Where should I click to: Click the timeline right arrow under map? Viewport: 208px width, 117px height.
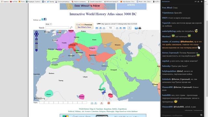(96, 103)
